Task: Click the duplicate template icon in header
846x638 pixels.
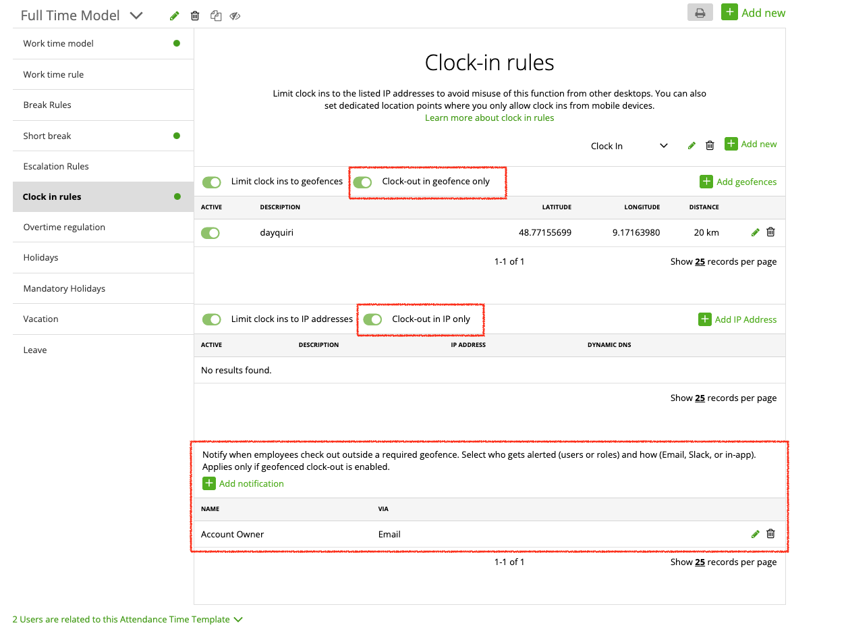Action: click(215, 16)
